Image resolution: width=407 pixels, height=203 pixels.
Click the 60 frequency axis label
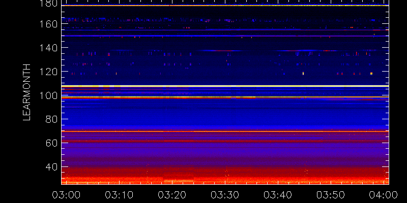point(52,143)
